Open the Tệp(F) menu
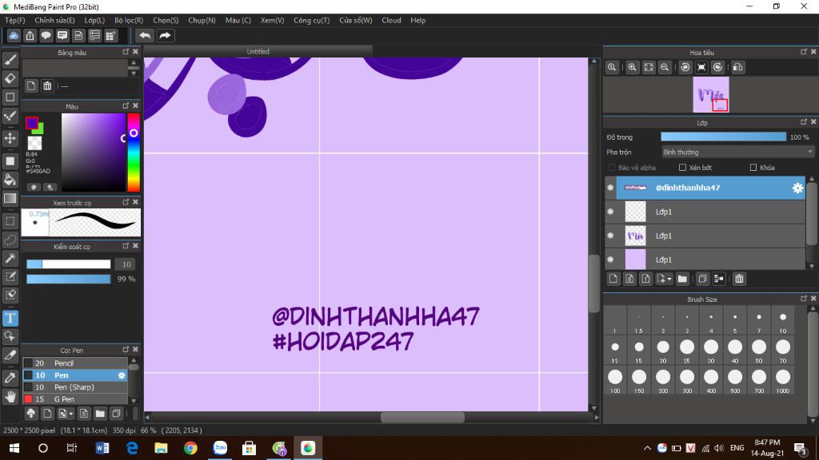The width and height of the screenshot is (819, 460). 14,20
